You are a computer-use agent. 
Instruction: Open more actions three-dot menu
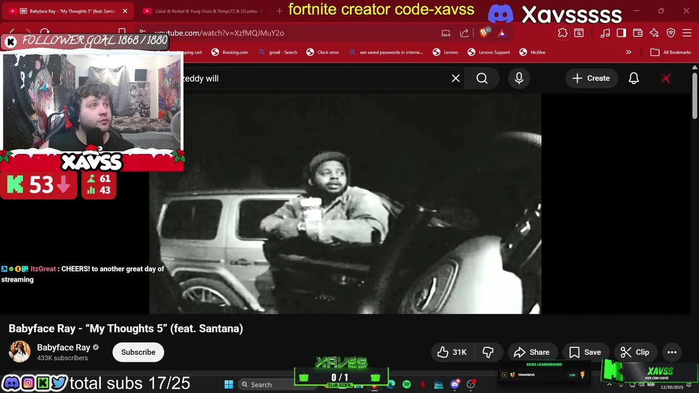(672, 352)
